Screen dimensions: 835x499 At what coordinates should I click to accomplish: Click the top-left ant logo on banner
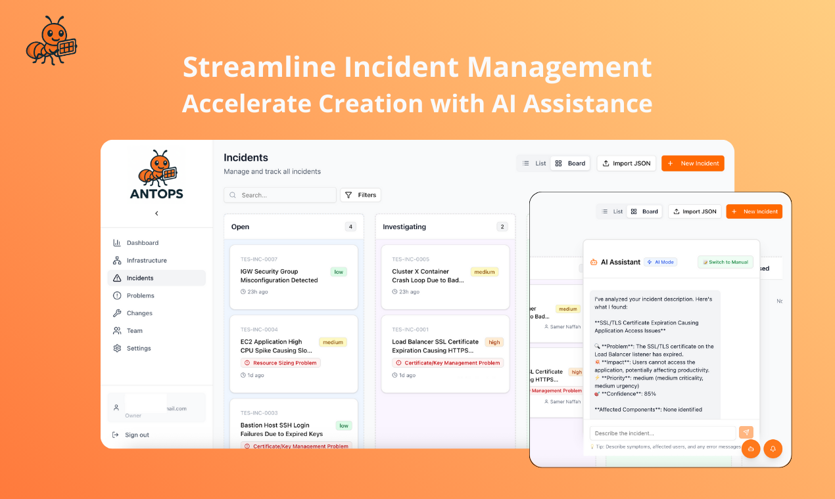pyautogui.click(x=51, y=41)
